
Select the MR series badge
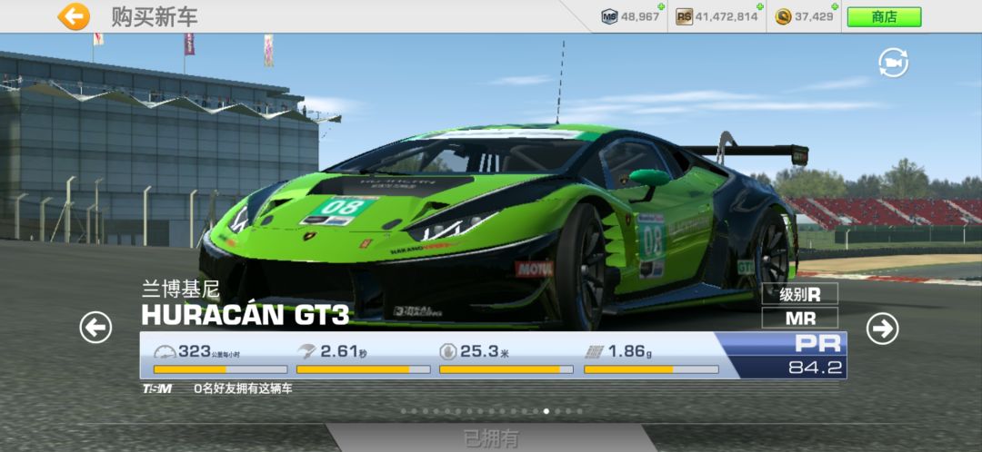click(800, 318)
